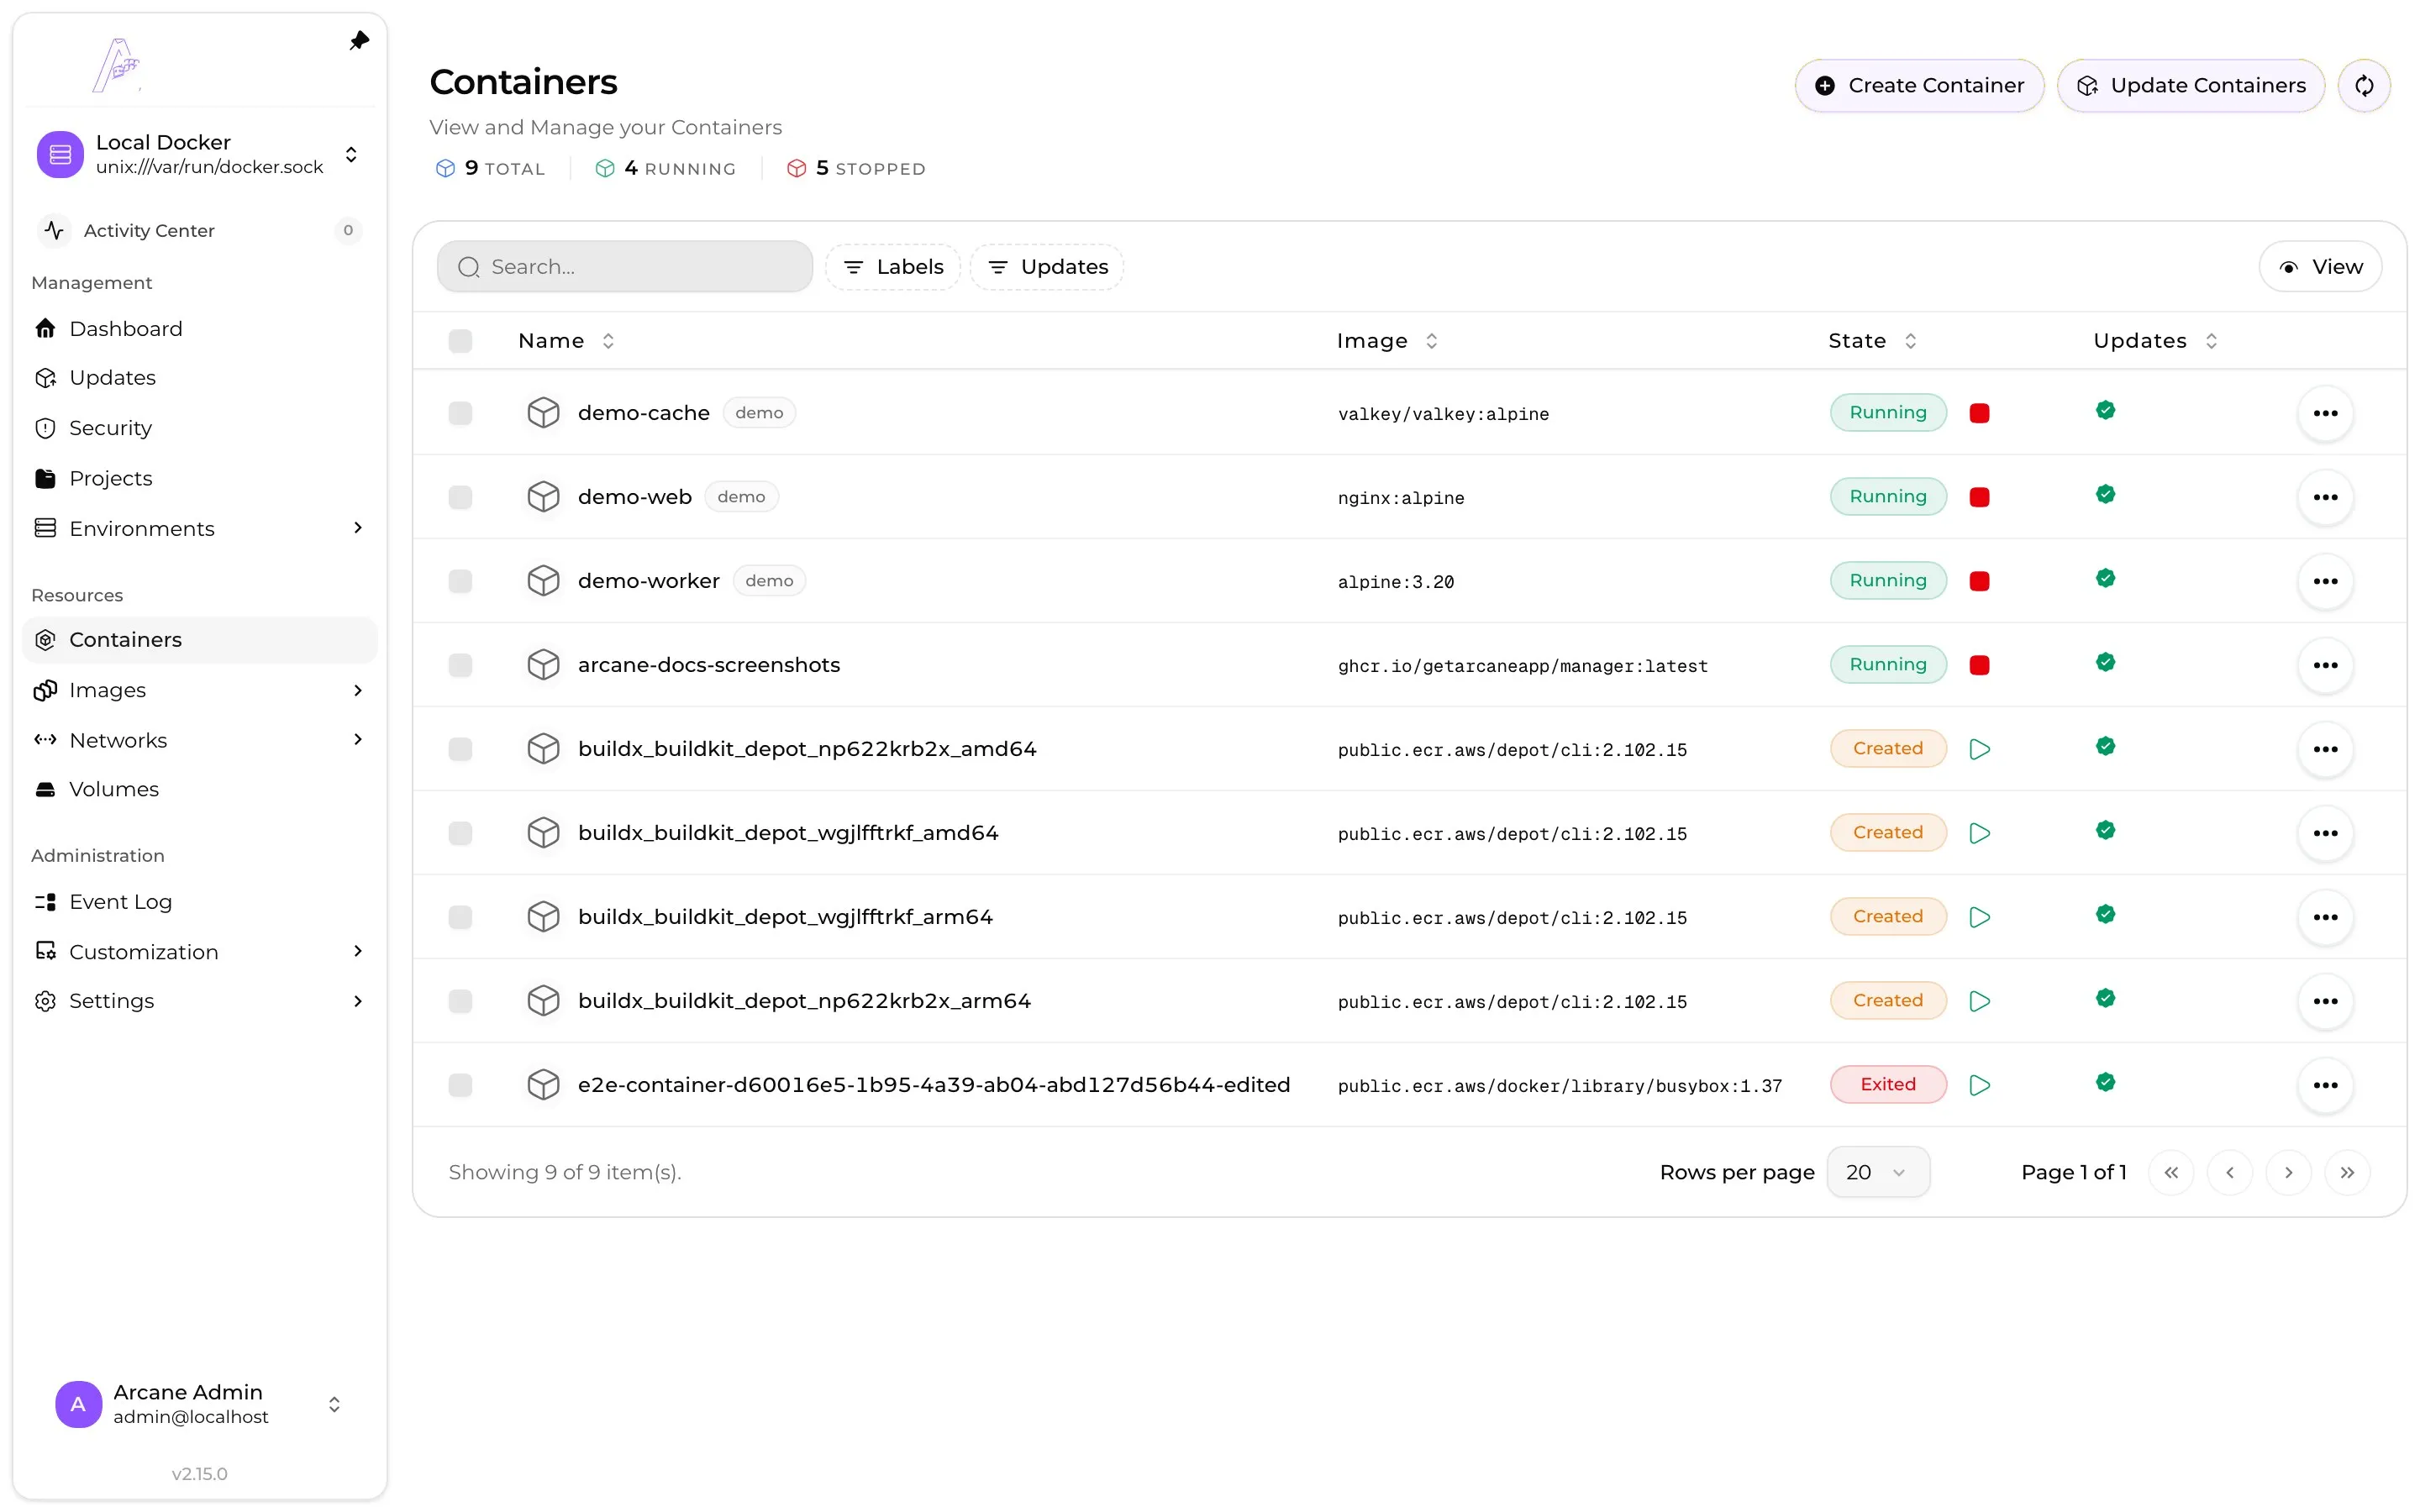Viewport: 2420px width, 1512px height.
Task: Open the Local Docker environment switcher
Action: [x=199, y=154]
